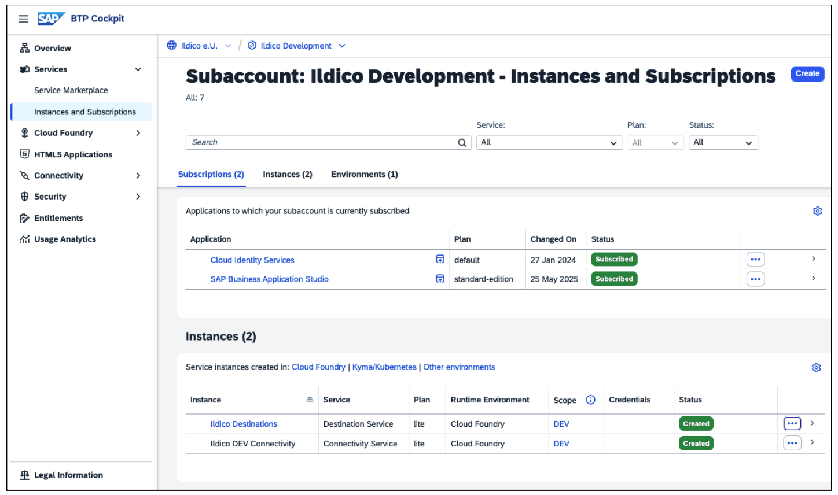Toggle sort on the Instance column header
Viewport: 838px width, 495px height.
[311, 399]
